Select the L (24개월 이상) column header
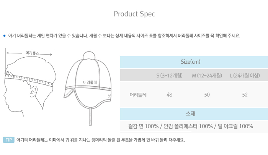 [245, 76]
